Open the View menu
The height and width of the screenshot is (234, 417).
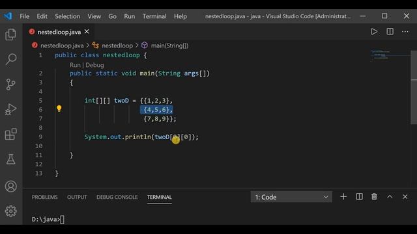click(94, 16)
